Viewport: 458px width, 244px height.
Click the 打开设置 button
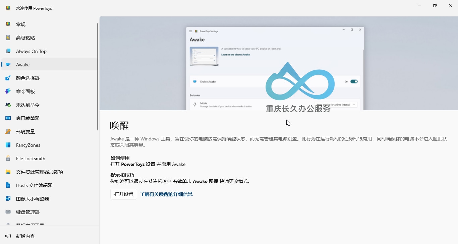click(124, 194)
